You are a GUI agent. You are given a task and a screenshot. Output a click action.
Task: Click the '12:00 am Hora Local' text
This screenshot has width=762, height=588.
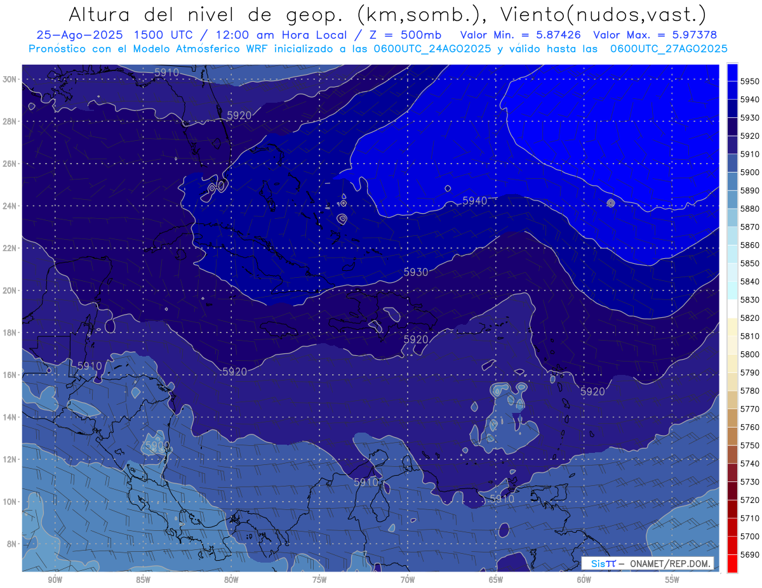284,36
